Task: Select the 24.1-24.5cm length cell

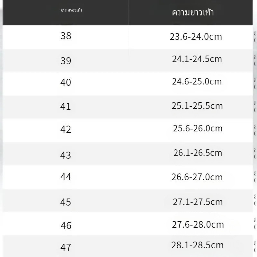Action: pyautogui.click(x=197, y=59)
